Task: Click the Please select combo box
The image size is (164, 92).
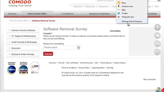Action: [x=61, y=48]
